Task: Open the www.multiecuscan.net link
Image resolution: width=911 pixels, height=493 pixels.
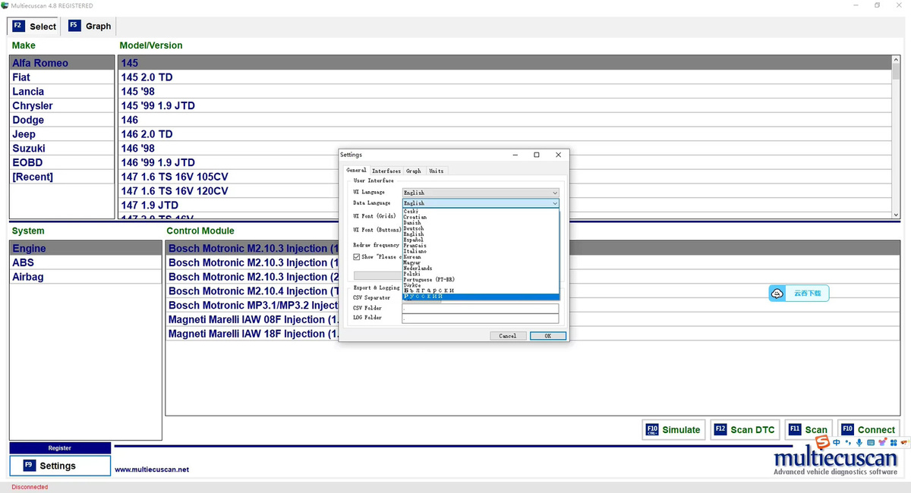Action: 152,469
